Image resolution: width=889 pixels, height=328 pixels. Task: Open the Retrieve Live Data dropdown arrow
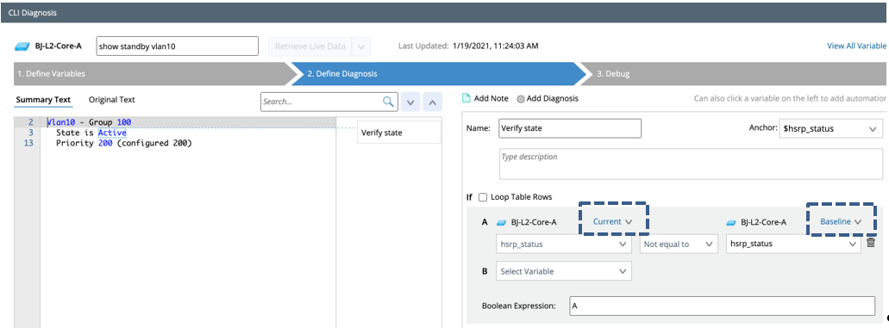tap(362, 46)
